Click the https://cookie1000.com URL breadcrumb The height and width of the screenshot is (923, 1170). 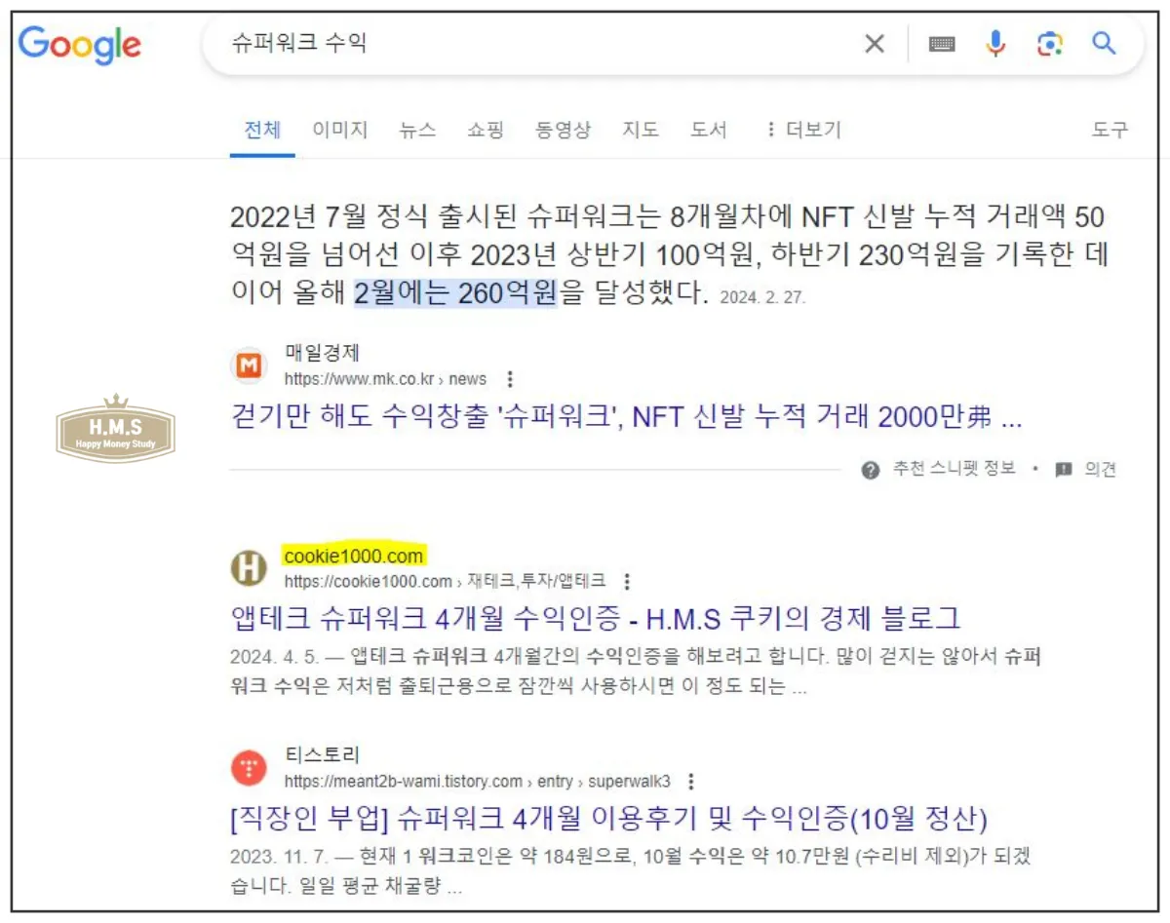pyautogui.click(x=445, y=582)
